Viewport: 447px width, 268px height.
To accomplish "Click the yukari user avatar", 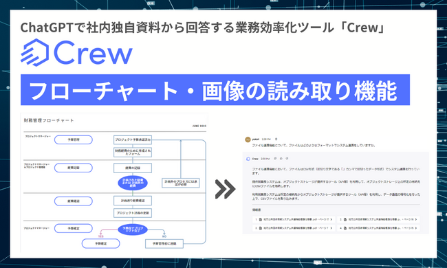I will (248, 139).
